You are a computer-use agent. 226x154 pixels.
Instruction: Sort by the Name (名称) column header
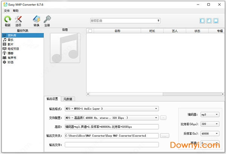point(117,31)
